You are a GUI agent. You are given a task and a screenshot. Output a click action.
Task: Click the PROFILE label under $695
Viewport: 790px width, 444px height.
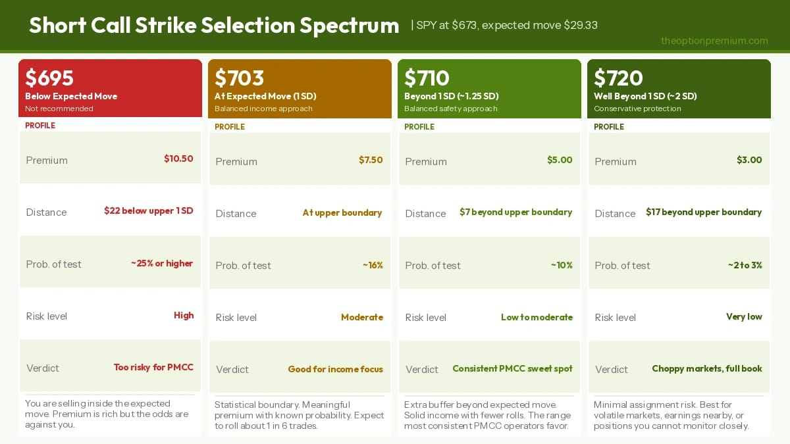pos(40,126)
